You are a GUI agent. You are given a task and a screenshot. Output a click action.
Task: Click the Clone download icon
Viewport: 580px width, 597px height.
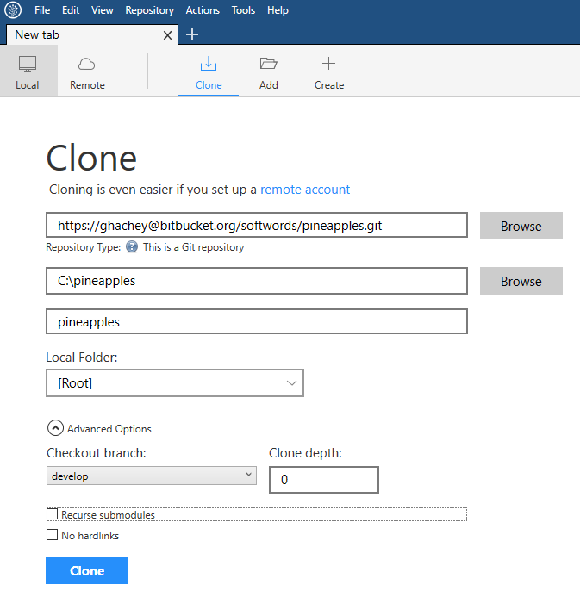click(x=209, y=65)
